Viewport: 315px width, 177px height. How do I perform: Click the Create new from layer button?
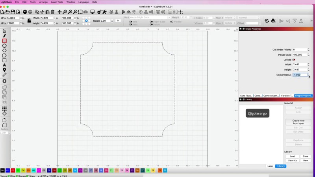pos(298,122)
